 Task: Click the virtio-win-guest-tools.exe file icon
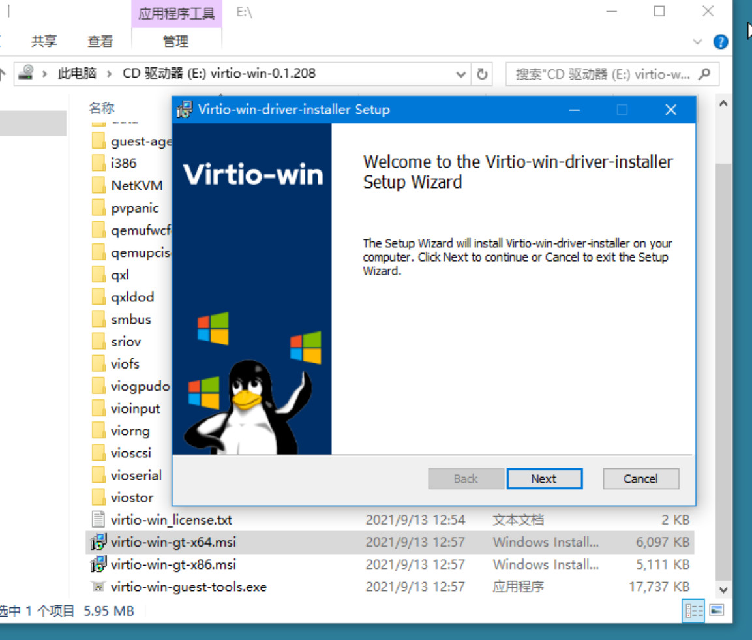point(98,587)
